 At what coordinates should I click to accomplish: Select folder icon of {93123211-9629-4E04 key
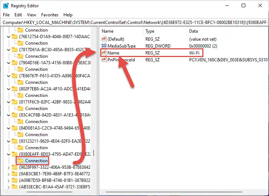click(15, 141)
